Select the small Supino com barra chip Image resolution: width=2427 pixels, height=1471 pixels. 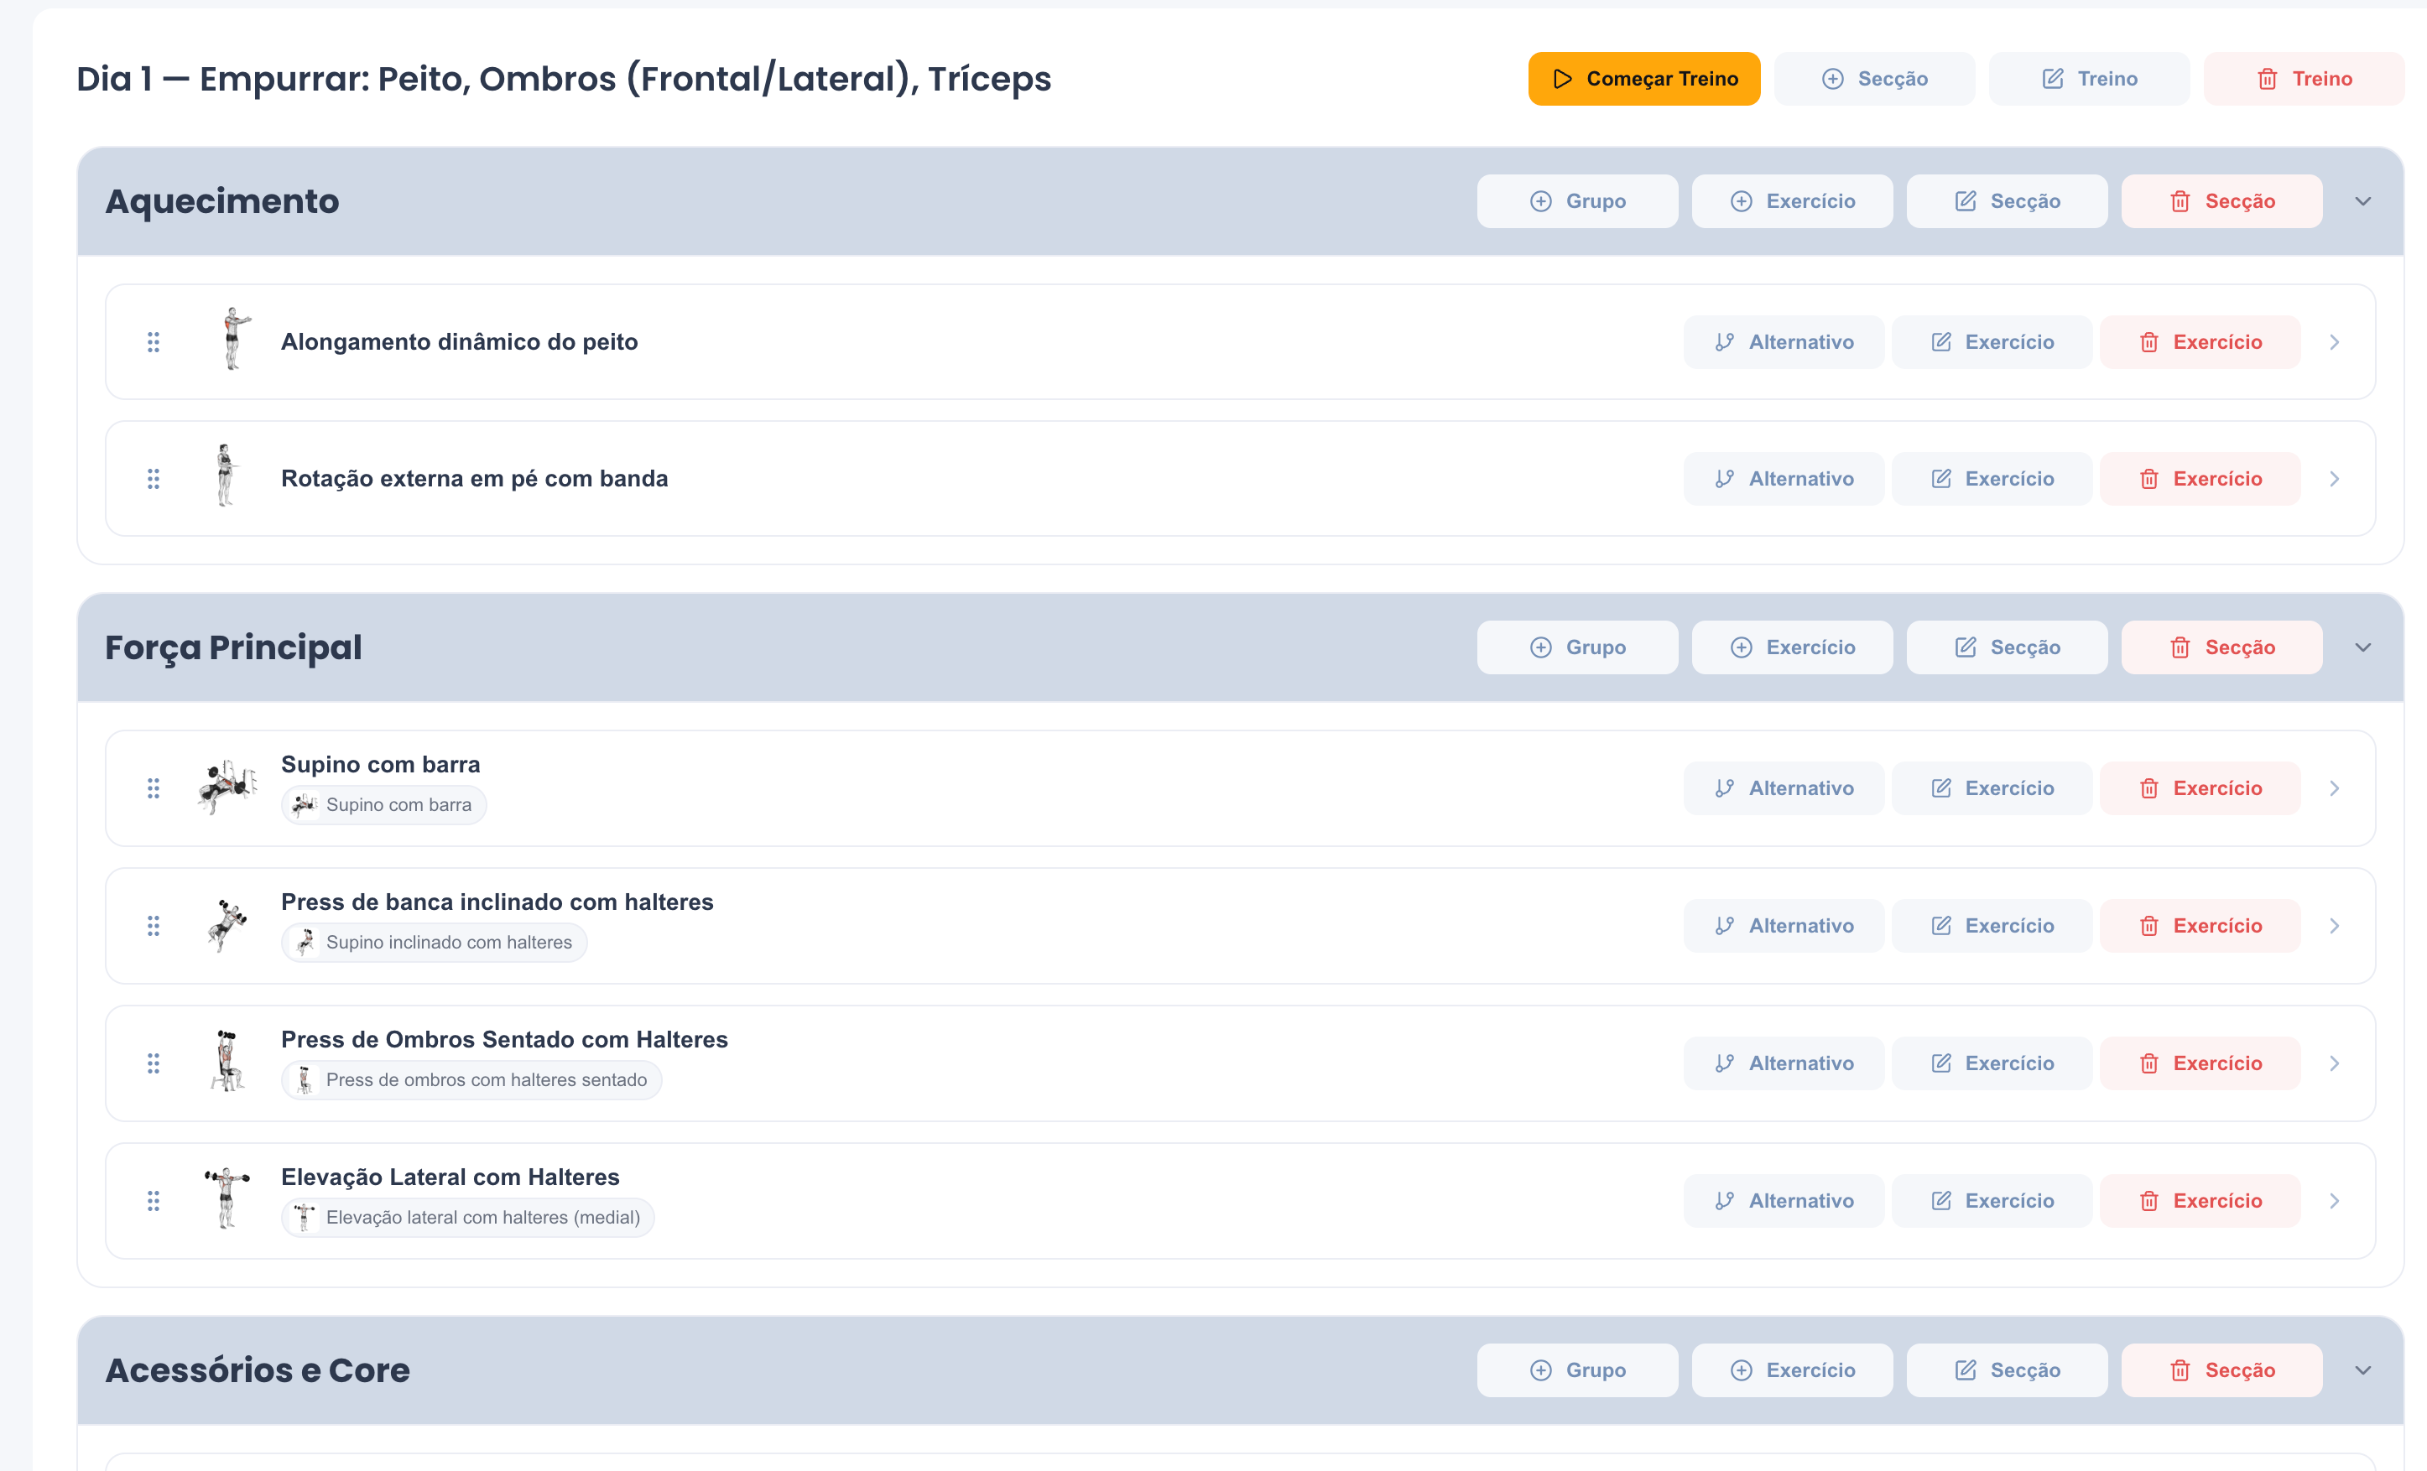tap(383, 804)
